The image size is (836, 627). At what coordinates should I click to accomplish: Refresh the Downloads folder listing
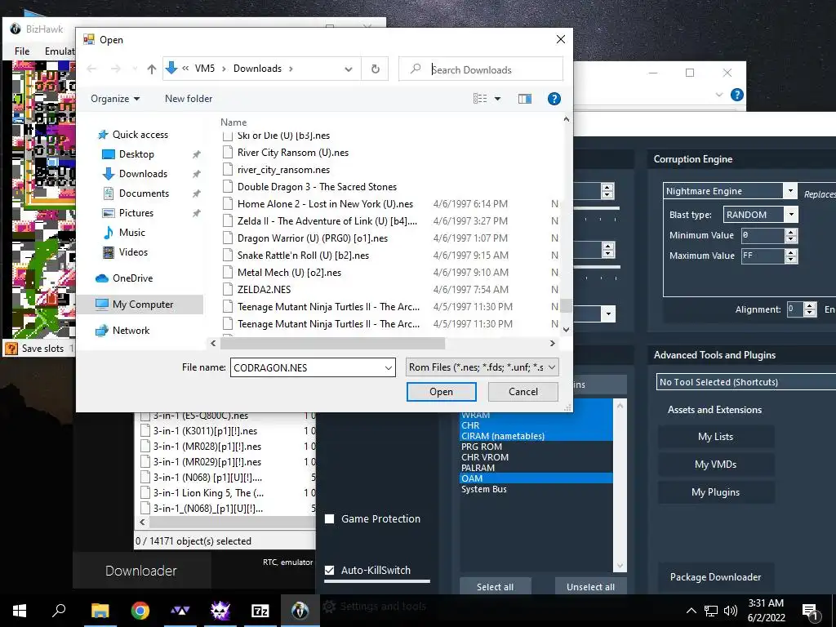(376, 69)
